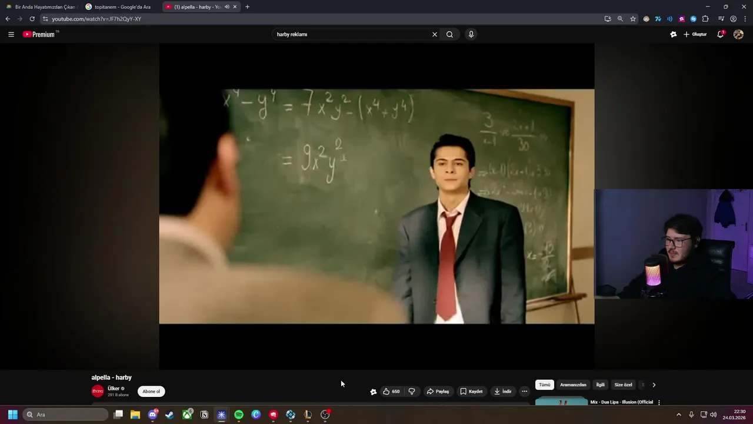This screenshot has height=424, width=753.
Task: Open the YouTube hamburger guide menu
Action: coord(11,34)
